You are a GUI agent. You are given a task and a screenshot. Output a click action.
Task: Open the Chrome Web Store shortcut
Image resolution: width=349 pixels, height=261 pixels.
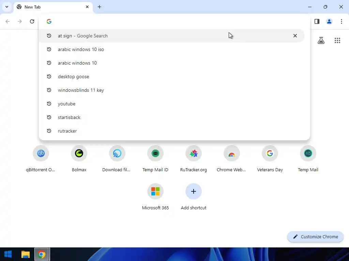pos(232,159)
